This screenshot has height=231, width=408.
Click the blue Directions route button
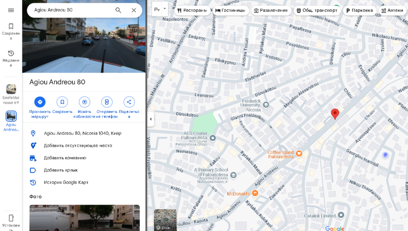coord(40,102)
